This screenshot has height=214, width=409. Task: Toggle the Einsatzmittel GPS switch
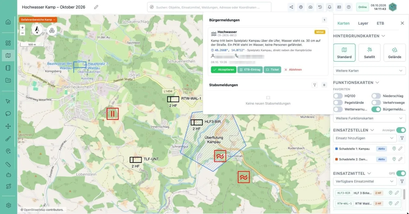(x=401, y=173)
